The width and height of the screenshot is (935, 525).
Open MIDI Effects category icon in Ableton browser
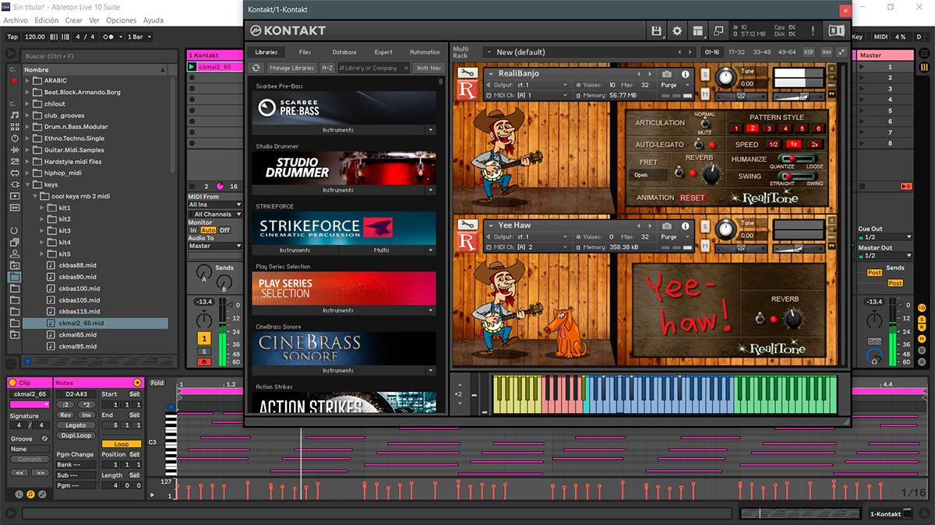(15, 162)
